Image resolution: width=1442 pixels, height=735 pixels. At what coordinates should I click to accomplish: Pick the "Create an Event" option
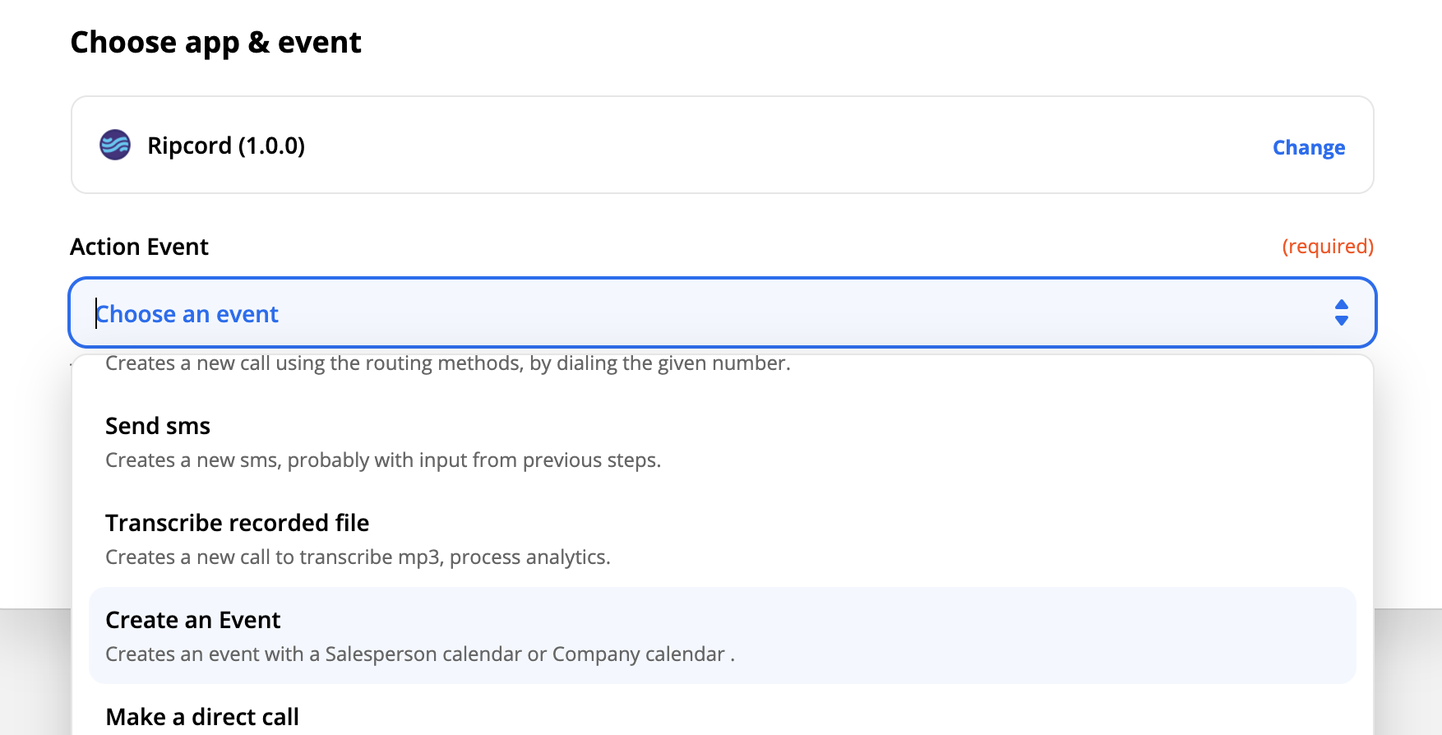pyautogui.click(x=193, y=620)
